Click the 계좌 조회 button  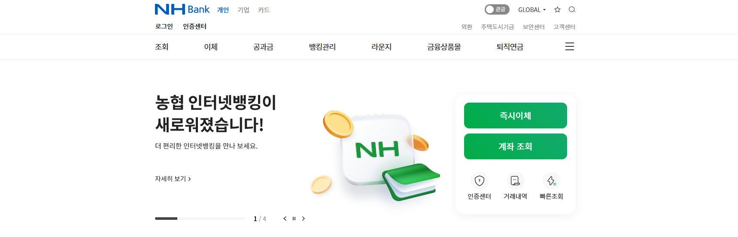coord(515,146)
